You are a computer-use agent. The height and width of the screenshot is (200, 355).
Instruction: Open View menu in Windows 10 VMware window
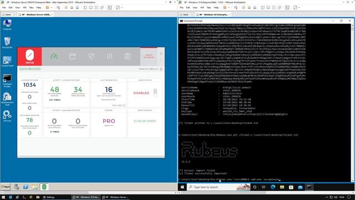(195, 7)
